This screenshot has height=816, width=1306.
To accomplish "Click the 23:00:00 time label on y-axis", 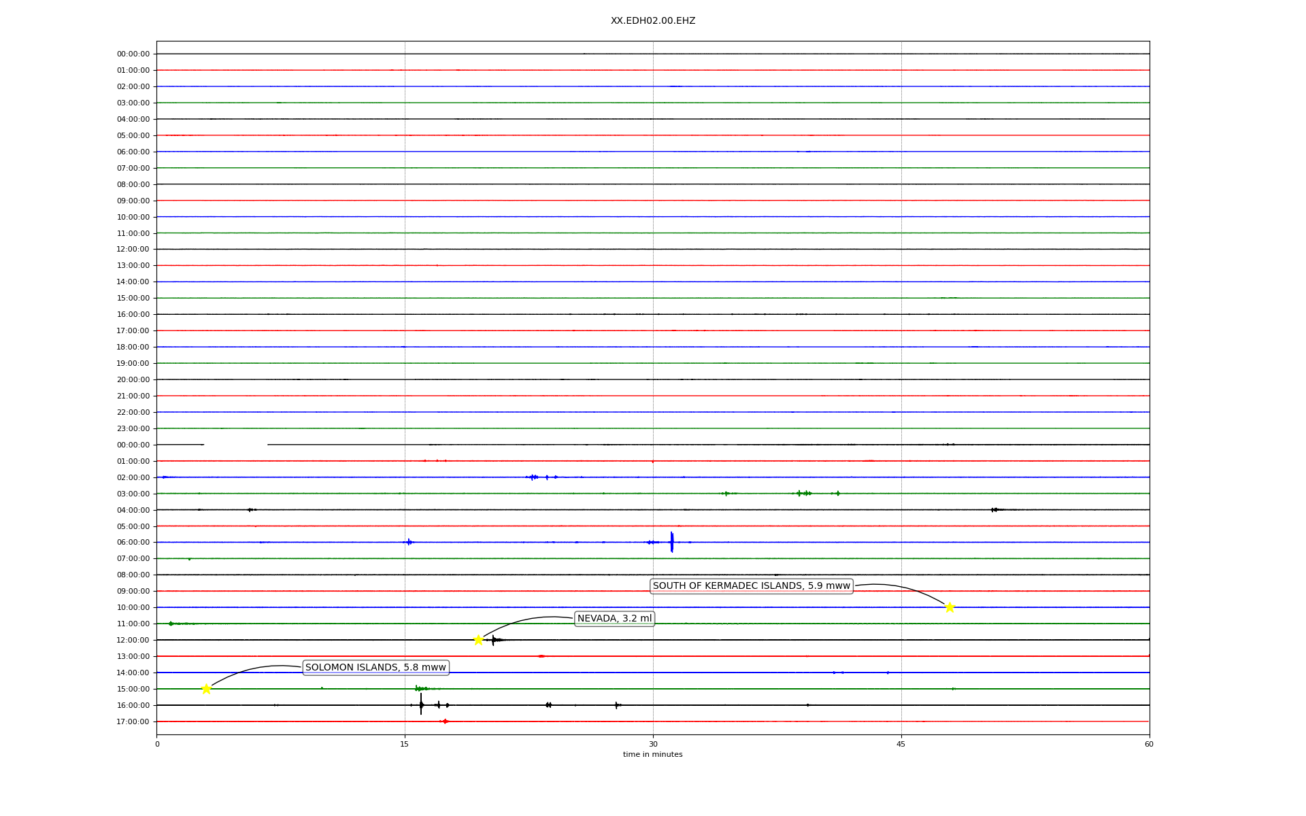I will click(133, 429).
